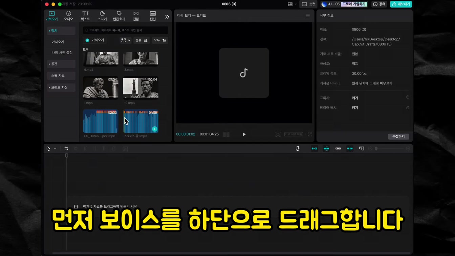
Task: Select the pointer selection tool
Action: point(48,149)
